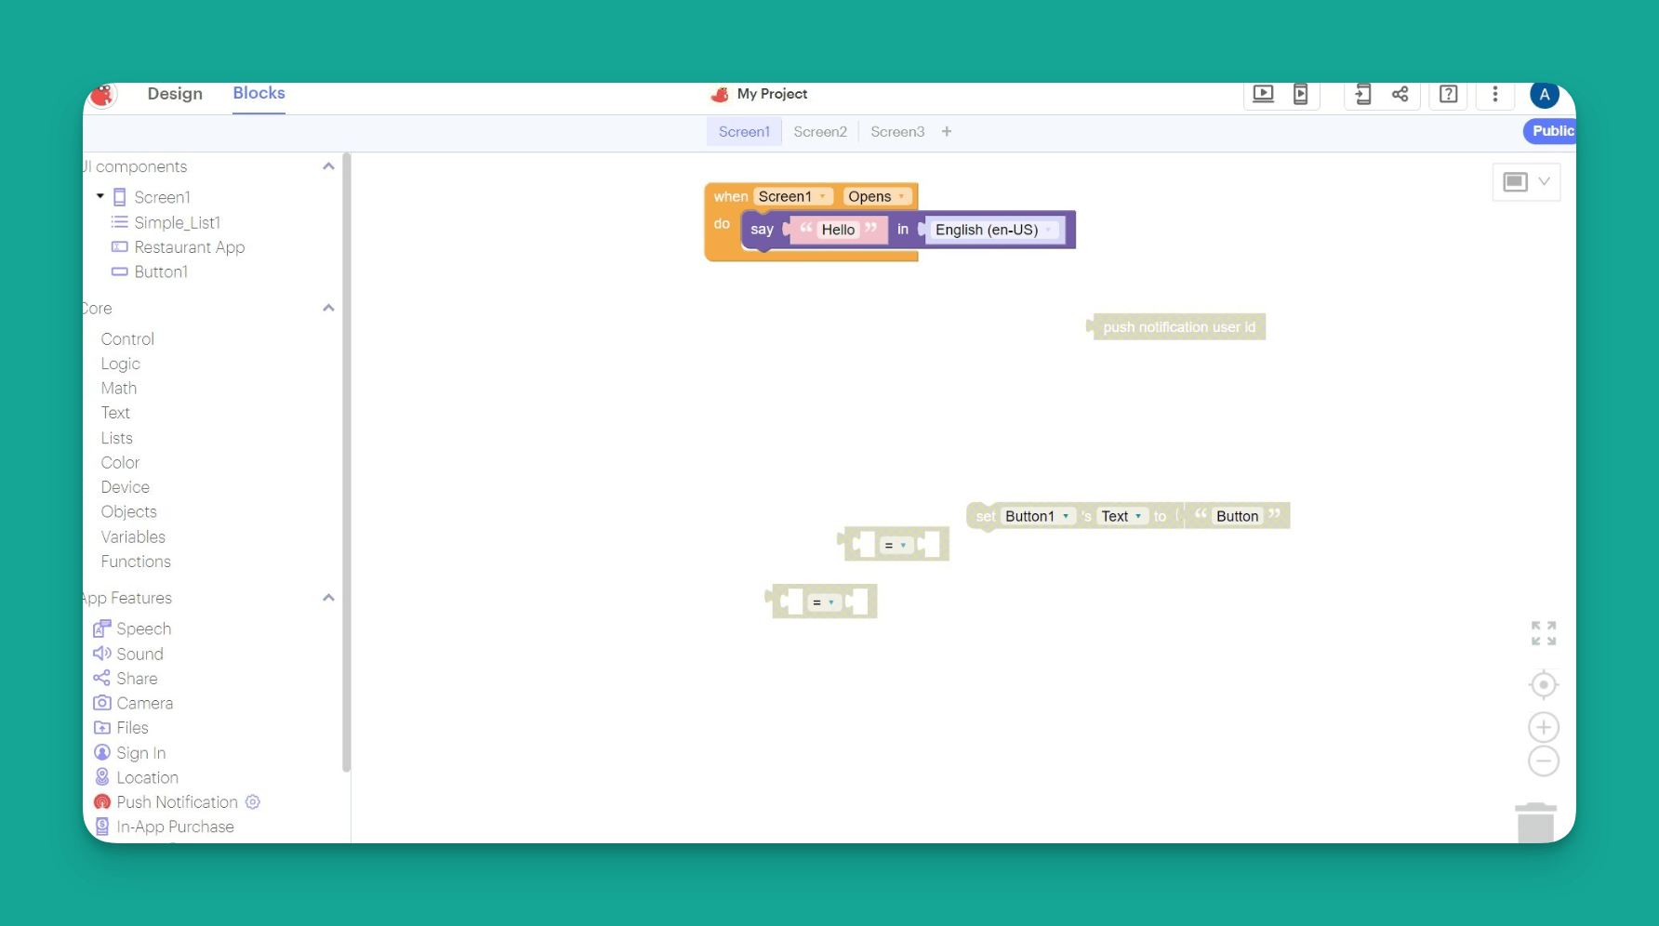
Task: Click the Speech feature icon
Action: point(102,628)
